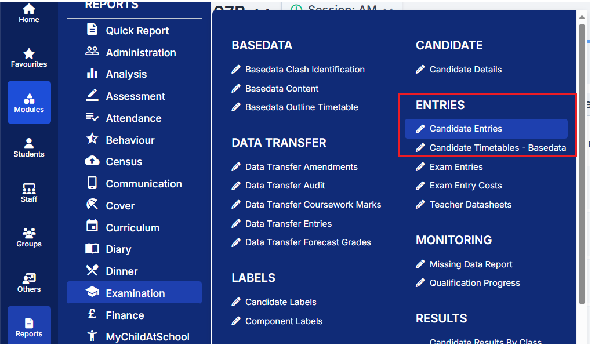Select the Modules icon
Image resolution: width=595 pixels, height=352 pixels.
click(x=29, y=103)
